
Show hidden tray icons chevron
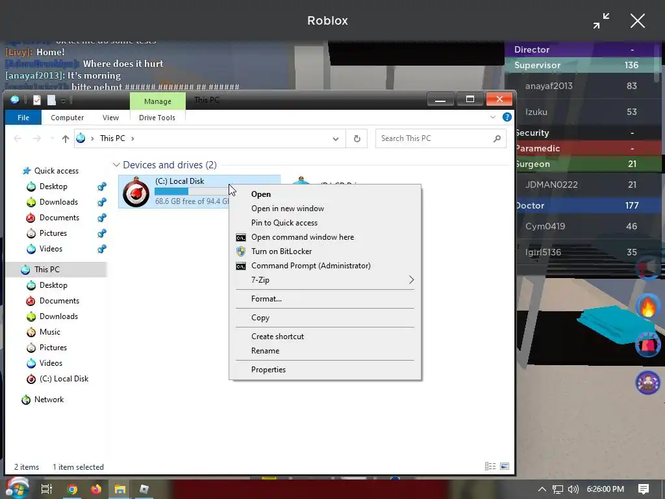(542, 489)
